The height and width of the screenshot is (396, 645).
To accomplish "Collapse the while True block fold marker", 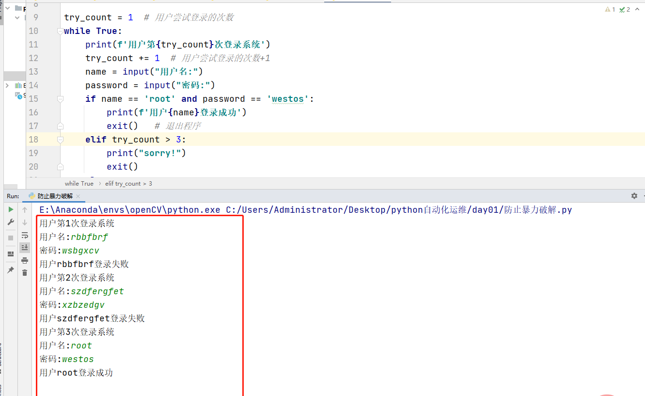I will pos(60,31).
